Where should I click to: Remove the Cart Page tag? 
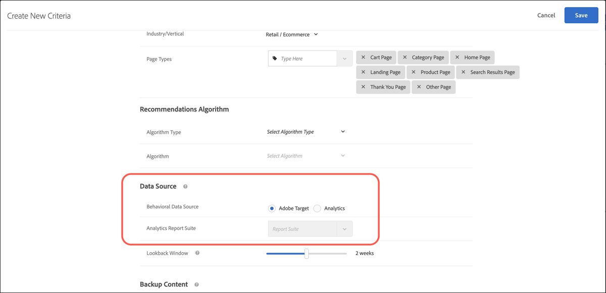(363, 57)
